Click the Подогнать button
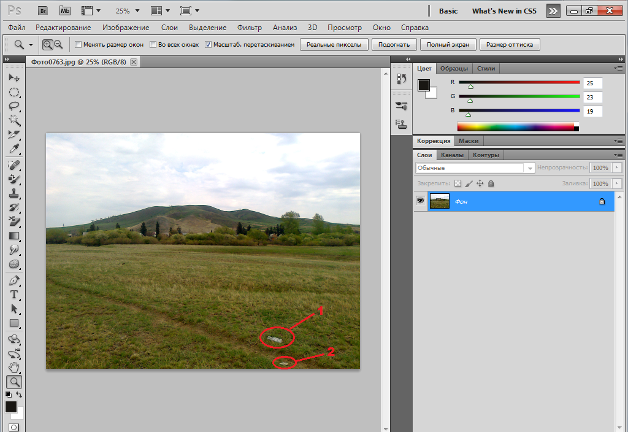This screenshot has width=628, height=432. tap(394, 44)
